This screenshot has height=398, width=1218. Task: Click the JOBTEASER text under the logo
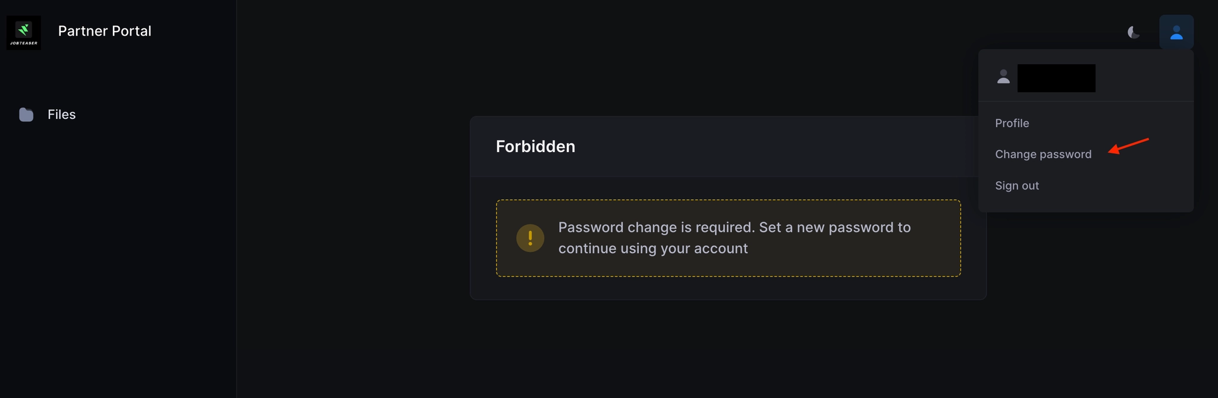pos(24,43)
